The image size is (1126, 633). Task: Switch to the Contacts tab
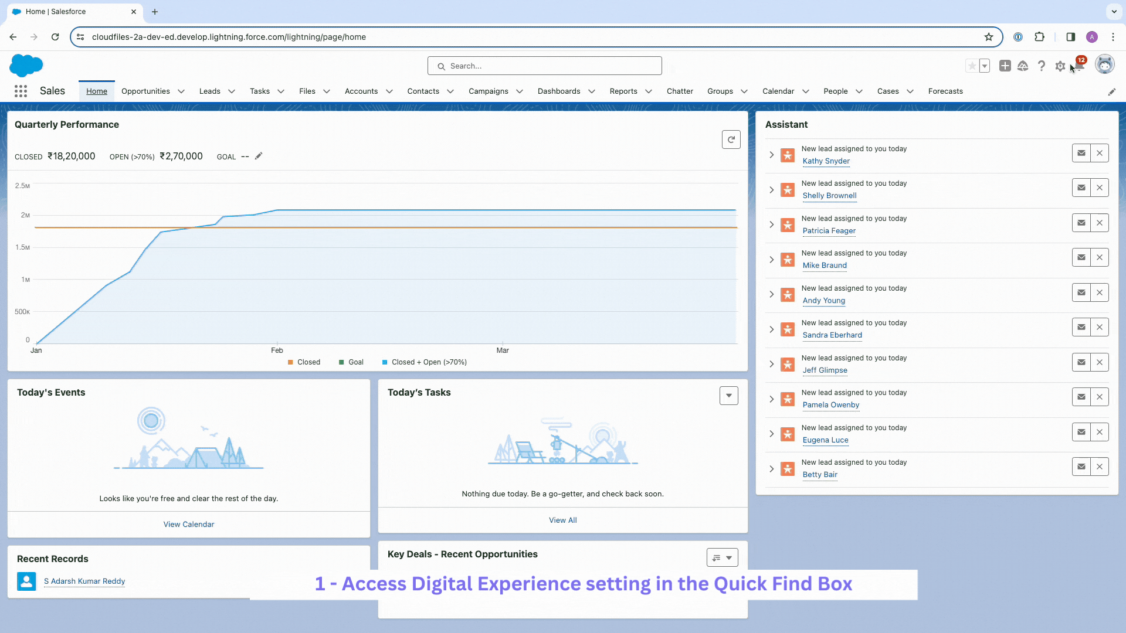coord(423,91)
